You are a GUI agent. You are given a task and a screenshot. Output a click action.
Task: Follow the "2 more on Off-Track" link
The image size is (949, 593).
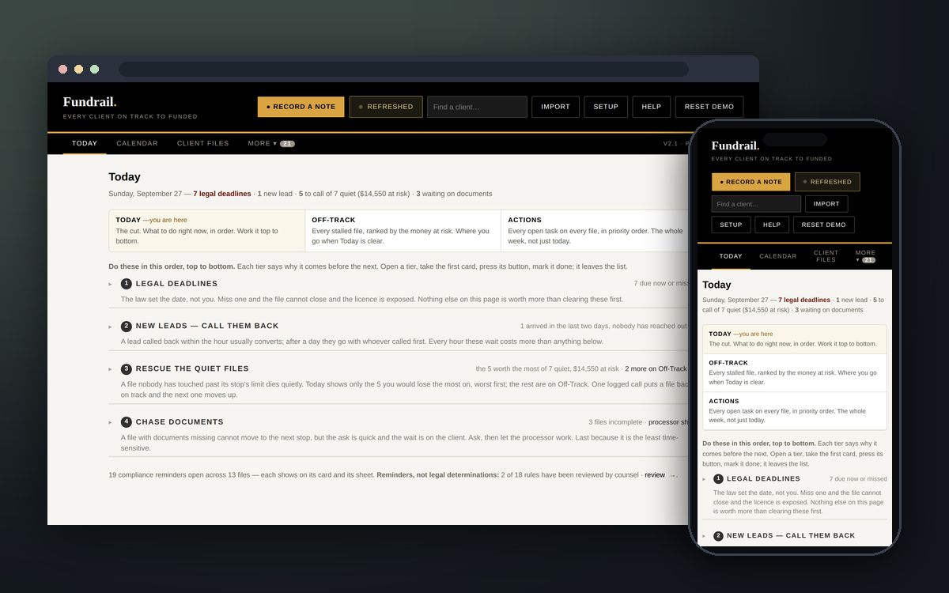[x=656, y=368]
